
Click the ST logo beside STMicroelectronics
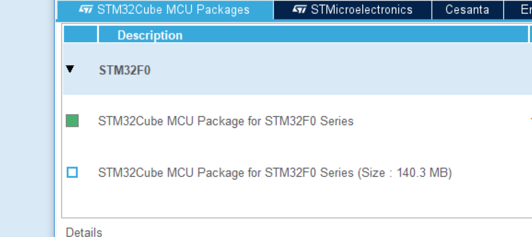coord(299,9)
